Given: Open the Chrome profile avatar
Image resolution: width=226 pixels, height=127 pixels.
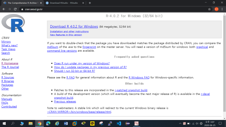Looking at the screenshot, I should (x=216, y=9).
